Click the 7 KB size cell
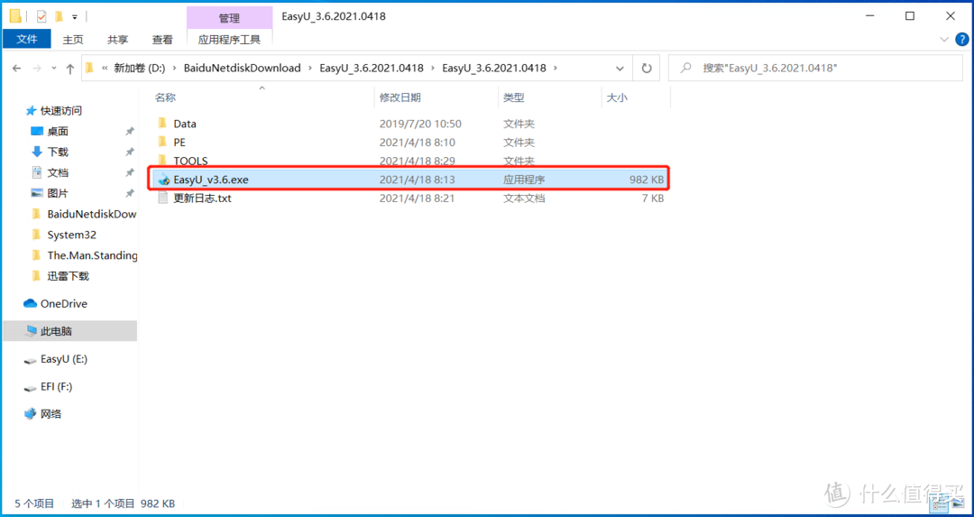Image resolution: width=974 pixels, height=517 pixels. tap(653, 198)
